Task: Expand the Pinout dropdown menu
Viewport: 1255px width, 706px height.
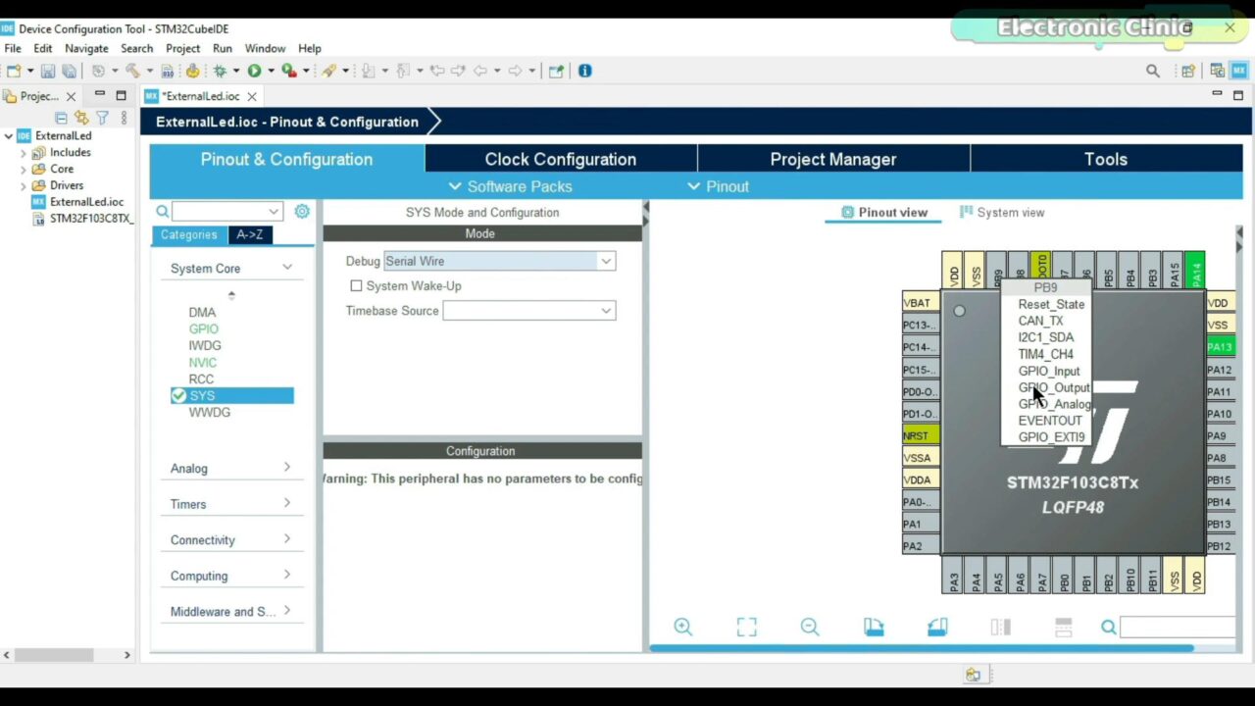Action: tap(718, 186)
